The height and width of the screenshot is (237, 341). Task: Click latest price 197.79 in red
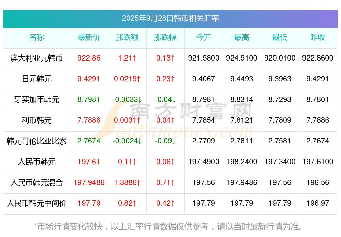[89, 203]
